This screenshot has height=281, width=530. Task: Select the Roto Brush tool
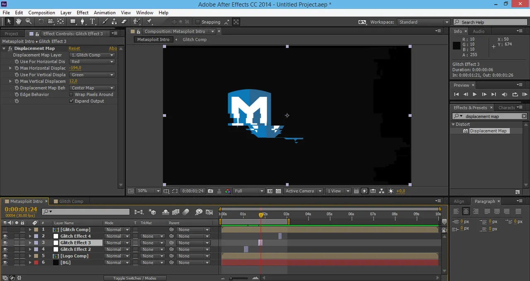(x=137, y=21)
